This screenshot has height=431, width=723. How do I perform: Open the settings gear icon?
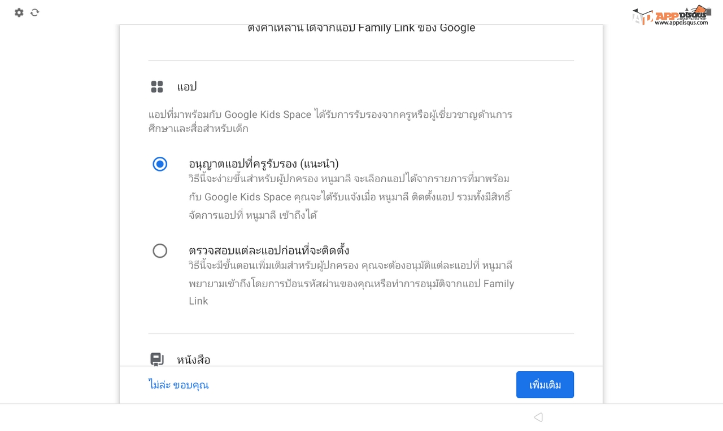pos(19,12)
